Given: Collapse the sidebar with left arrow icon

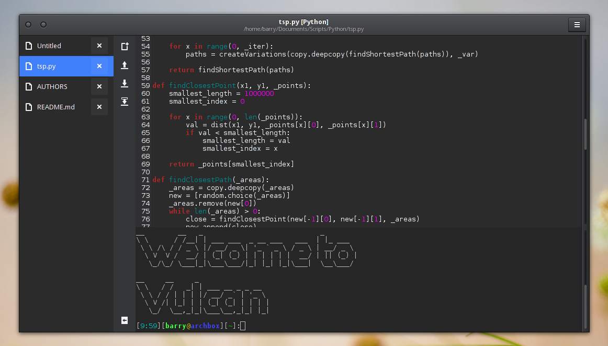Looking at the screenshot, I should (x=125, y=320).
